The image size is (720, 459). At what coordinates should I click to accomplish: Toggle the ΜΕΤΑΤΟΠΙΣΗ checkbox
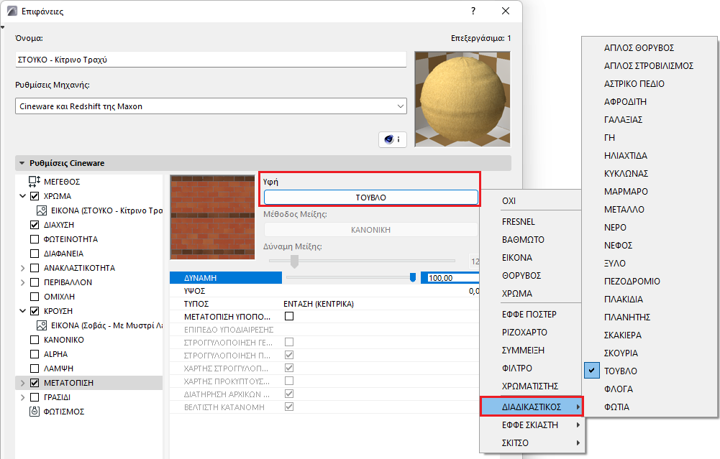pyautogui.click(x=35, y=383)
